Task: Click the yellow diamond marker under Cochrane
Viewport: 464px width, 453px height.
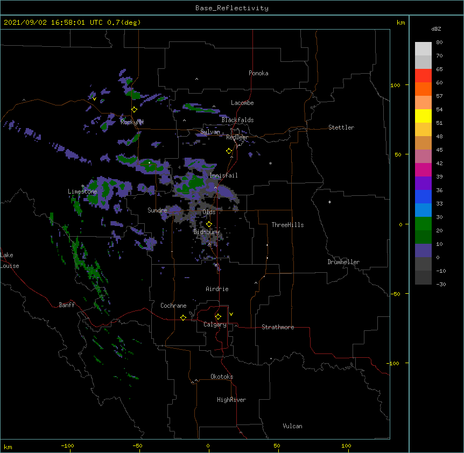Action: [183, 317]
